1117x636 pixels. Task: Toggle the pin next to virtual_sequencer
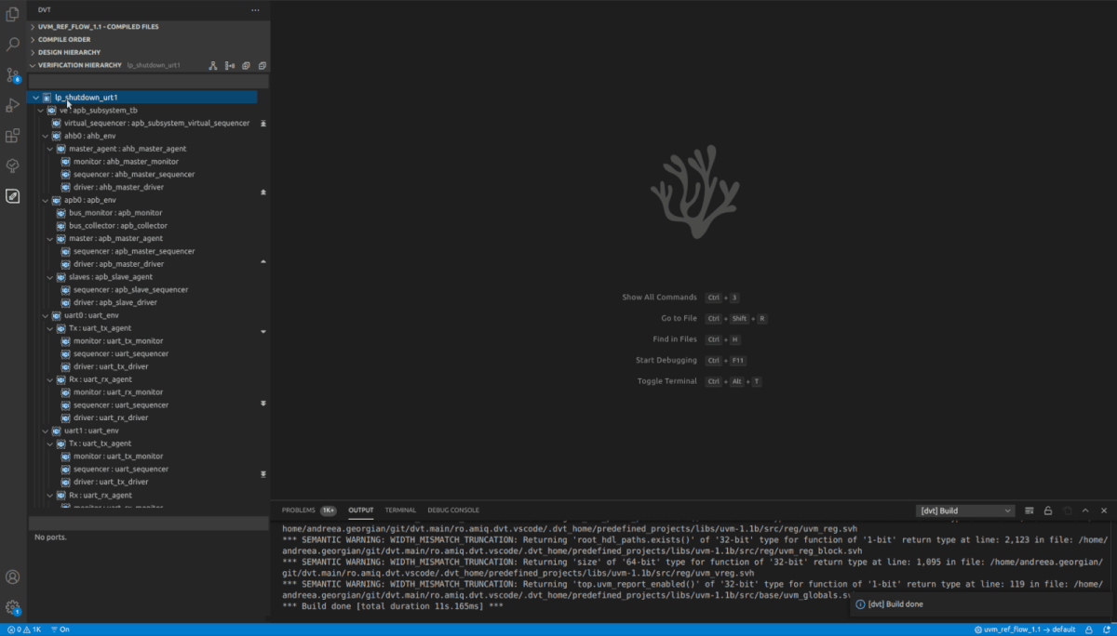[x=263, y=123]
